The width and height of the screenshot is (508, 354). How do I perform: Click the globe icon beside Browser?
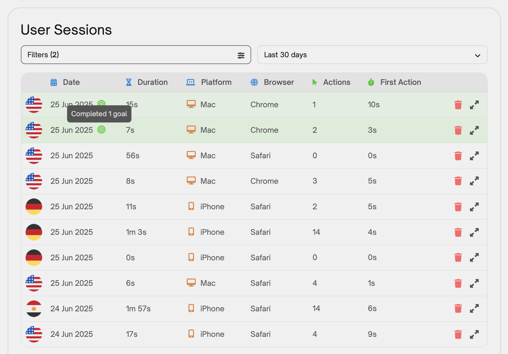[254, 82]
